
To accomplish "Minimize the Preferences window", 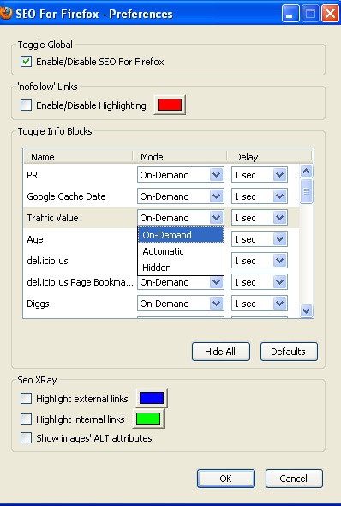I will pos(290,14).
